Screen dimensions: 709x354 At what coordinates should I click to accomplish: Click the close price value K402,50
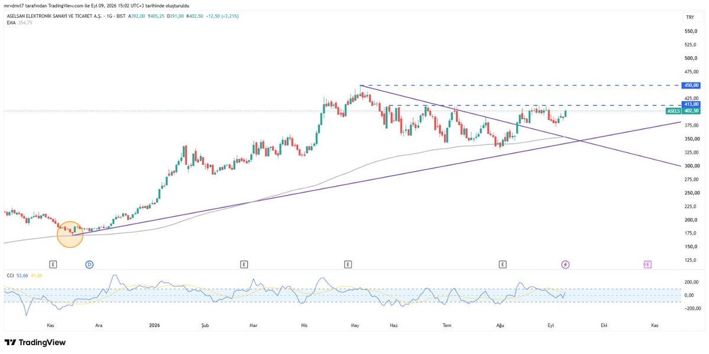click(195, 17)
